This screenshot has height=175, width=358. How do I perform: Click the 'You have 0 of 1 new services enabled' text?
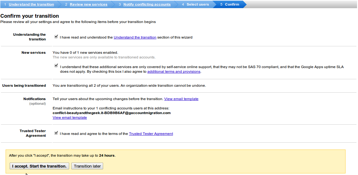click(85, 53)
